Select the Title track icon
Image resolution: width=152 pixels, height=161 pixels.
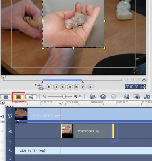tap(10, 142)
